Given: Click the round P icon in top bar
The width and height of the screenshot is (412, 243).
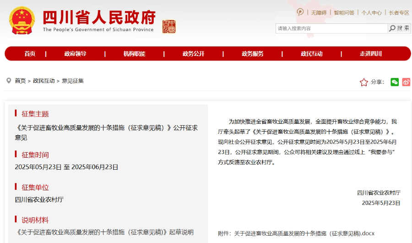Looking at the screenshot, I should coord(300,12).
